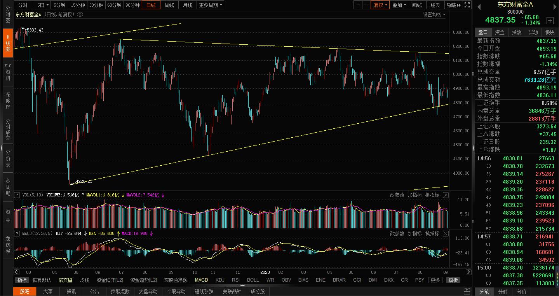This screenshot has width=559, height=296.
Task: Open the 分时图 sidebar view
Action: 8,15
